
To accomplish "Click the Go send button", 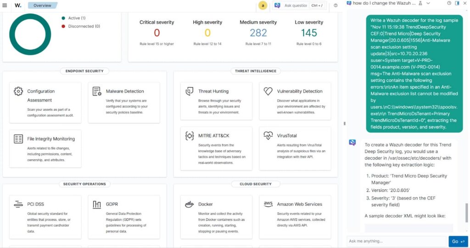I will (x=458, y=241).
